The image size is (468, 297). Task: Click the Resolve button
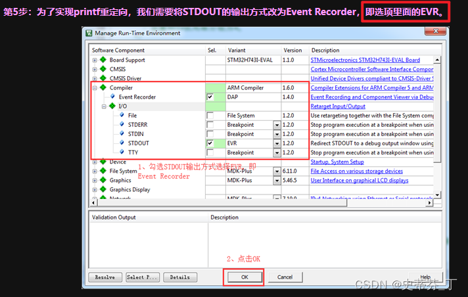(x=105, y=277)
